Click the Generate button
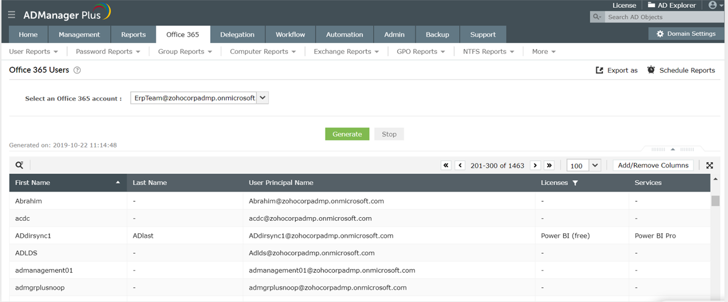Screen dimensions: 728x302 [x=347, y=134]
